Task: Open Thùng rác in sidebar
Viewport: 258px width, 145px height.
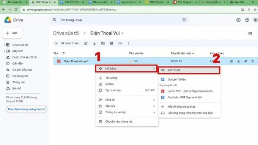Action: point(19,82)
